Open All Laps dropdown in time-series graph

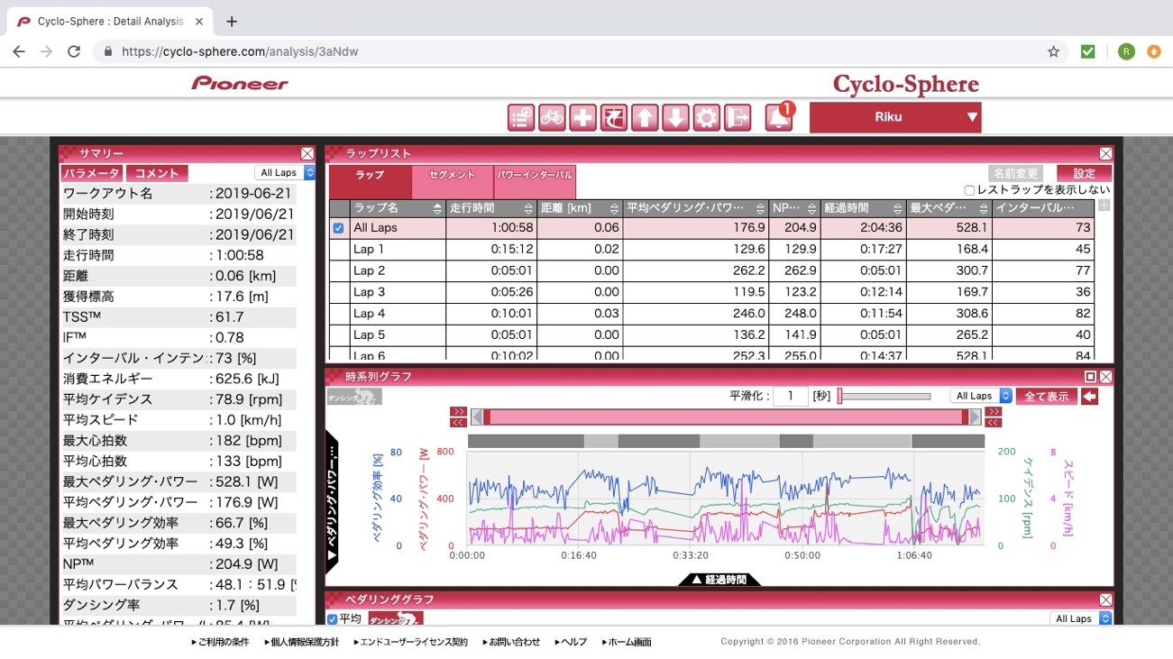pyautogui.click(x=980, y=396)
